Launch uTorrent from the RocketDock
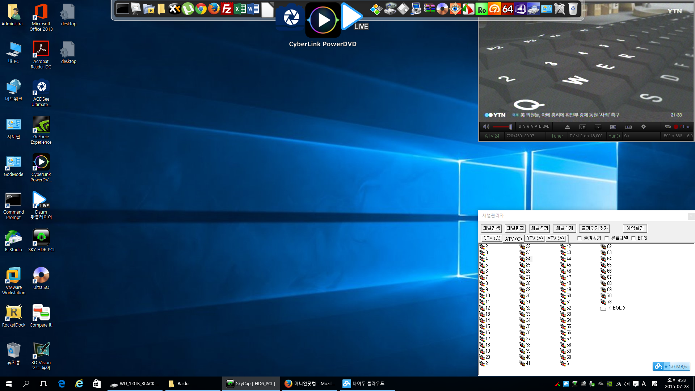This screenshot has height=391, width=695. [x=188, y=9]
